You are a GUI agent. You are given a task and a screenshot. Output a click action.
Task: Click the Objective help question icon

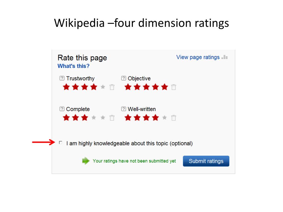pos(124,78)
